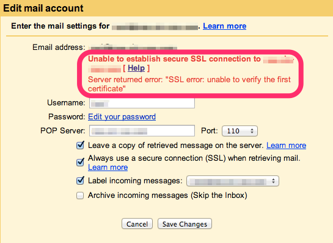Click into the POP Server text field
Image resolution: width=333 pixels, height=243 pixels.
142,131
